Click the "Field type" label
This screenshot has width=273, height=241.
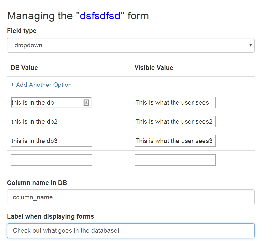(22, 31)
